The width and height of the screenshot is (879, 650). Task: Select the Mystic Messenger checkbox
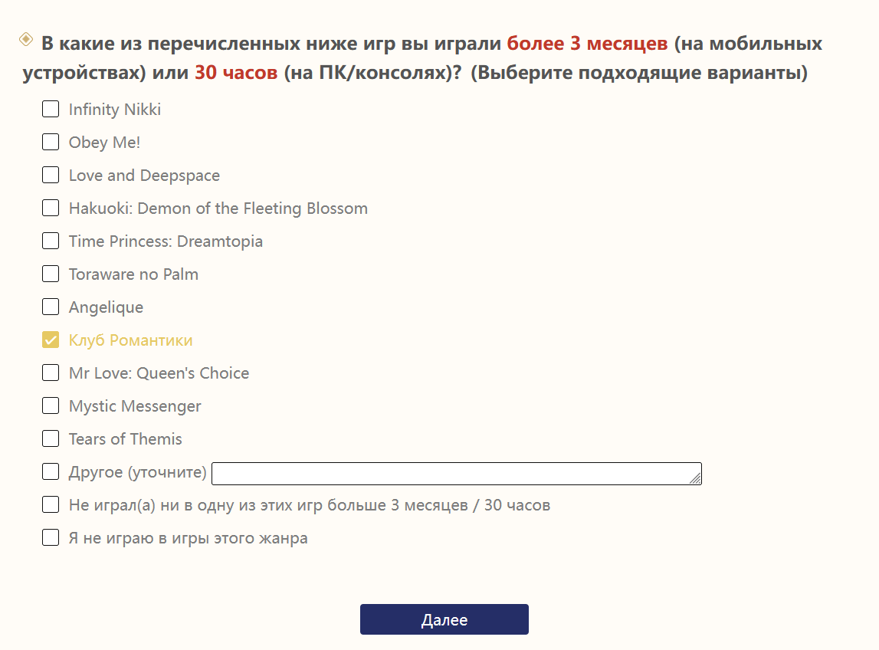(51, 406)
